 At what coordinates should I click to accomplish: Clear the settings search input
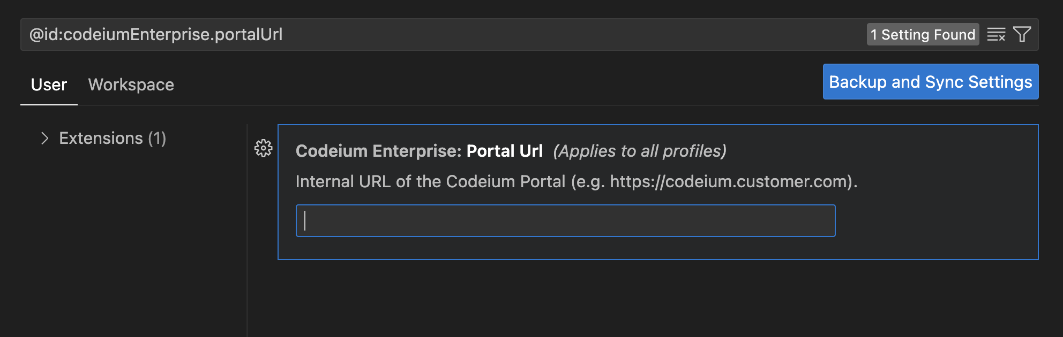coord(996,35)
